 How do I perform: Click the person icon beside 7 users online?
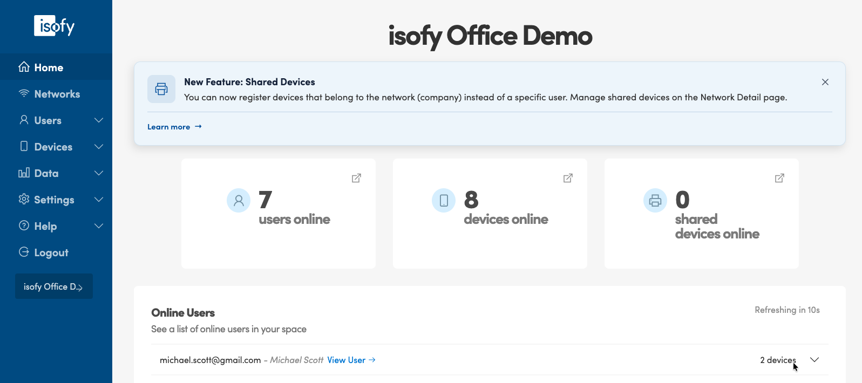click(239, 201)
